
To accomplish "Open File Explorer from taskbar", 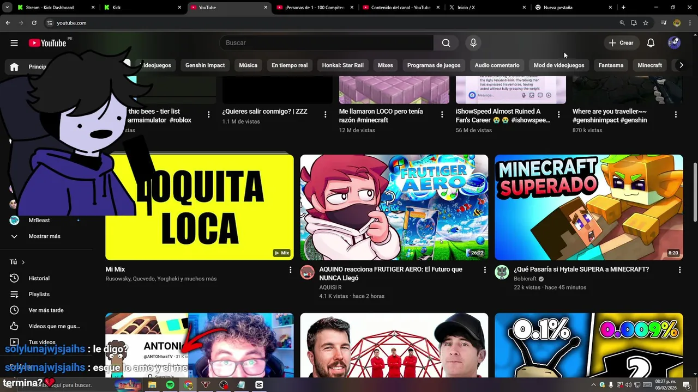I will [x=152, y=385].
